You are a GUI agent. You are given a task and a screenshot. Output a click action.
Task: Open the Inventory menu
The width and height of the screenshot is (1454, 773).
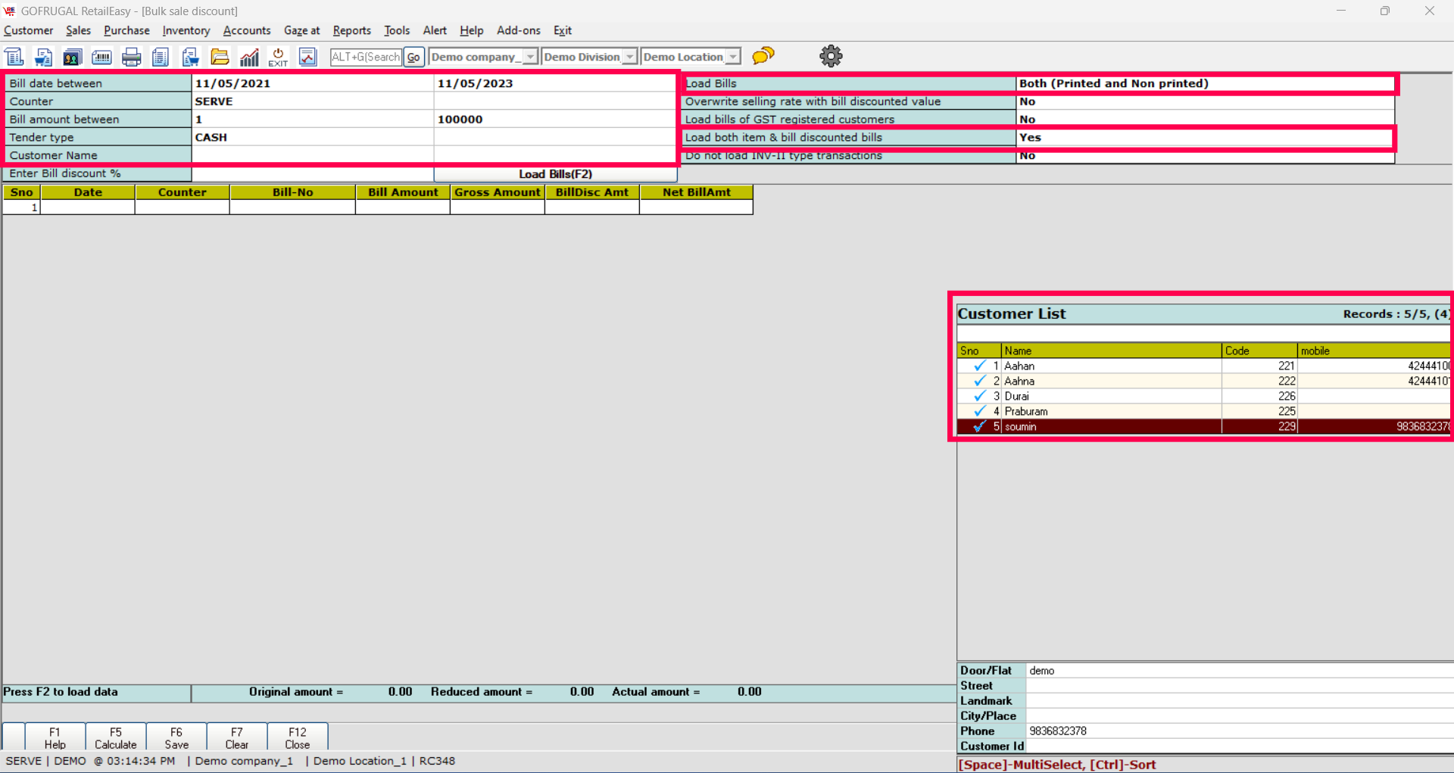click(186, 30)
